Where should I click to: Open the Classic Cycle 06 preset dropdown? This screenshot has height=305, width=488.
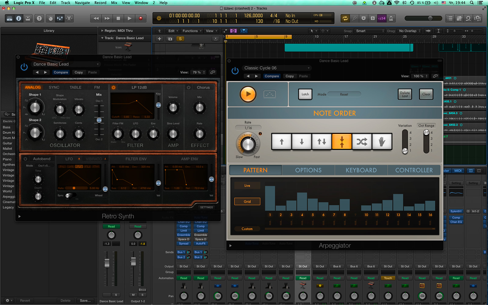point(276,68)
